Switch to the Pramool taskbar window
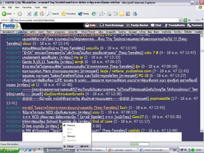This screenshot has width=204, height=153. [x=91, y=150]
